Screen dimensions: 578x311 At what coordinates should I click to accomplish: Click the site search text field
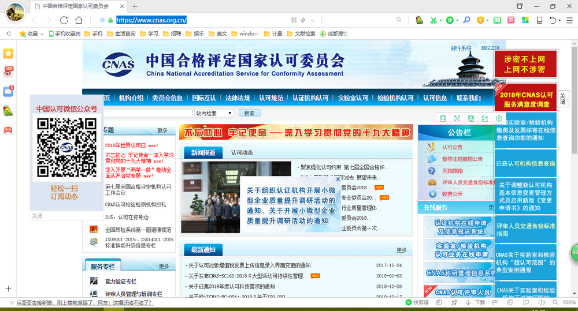click(x=147, y=113)
